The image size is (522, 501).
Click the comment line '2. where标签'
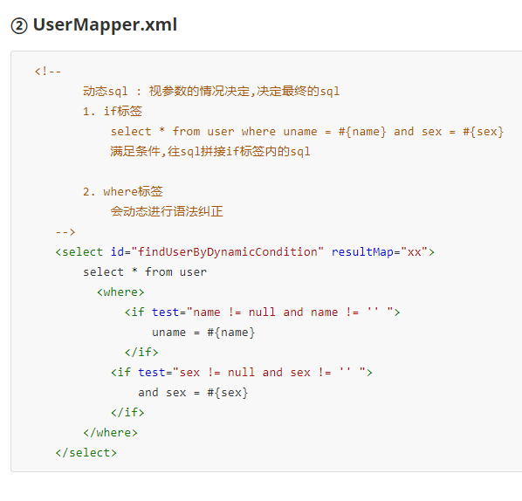click(122, 191)
